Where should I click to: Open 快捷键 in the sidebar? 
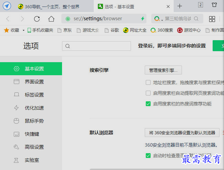(31, 134)
